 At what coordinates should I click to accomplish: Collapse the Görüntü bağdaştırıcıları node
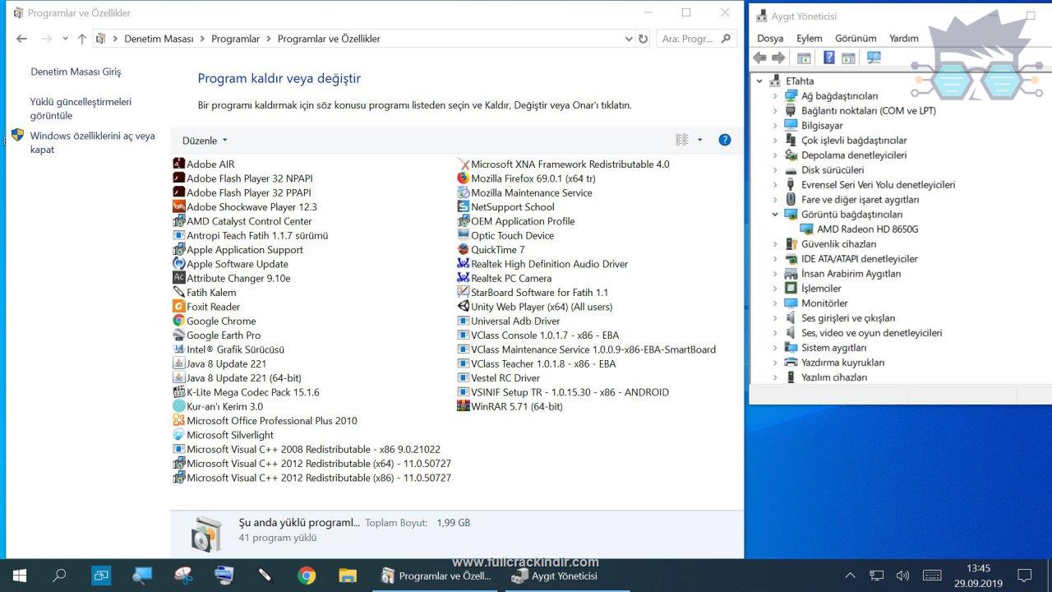[774, 215]
